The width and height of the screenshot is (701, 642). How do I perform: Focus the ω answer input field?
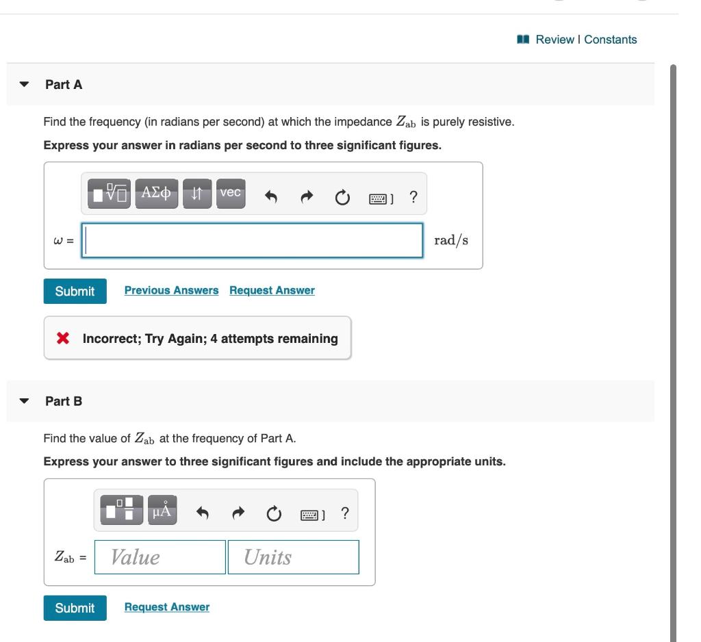(252, 240)
